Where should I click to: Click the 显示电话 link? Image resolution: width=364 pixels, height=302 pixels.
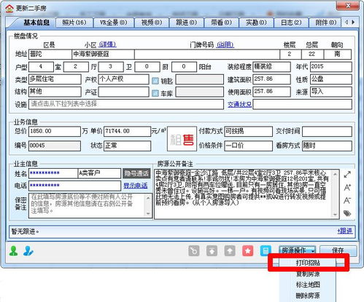point(136,186)
